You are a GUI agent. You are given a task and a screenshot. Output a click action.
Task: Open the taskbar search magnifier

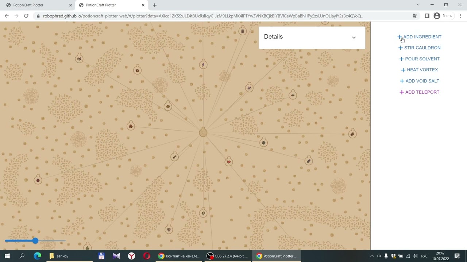point(22,256)
